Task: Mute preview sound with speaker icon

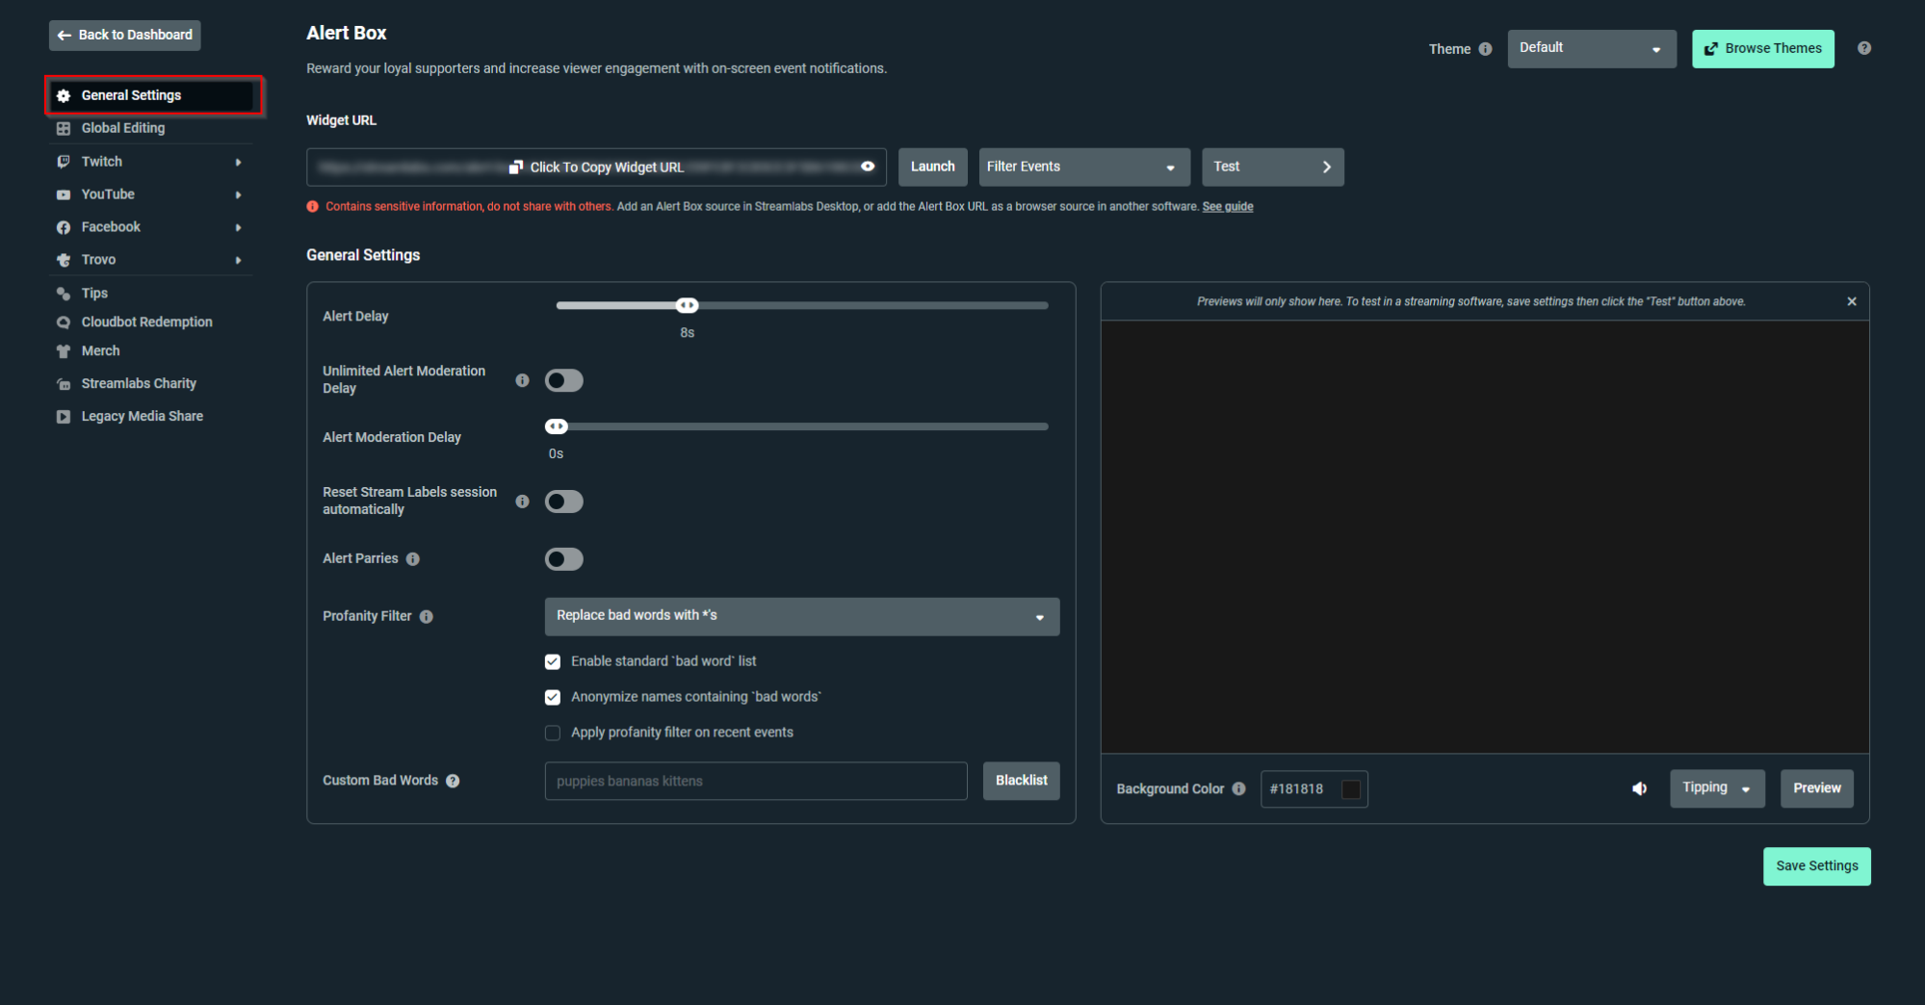Action: [1639, 788]
